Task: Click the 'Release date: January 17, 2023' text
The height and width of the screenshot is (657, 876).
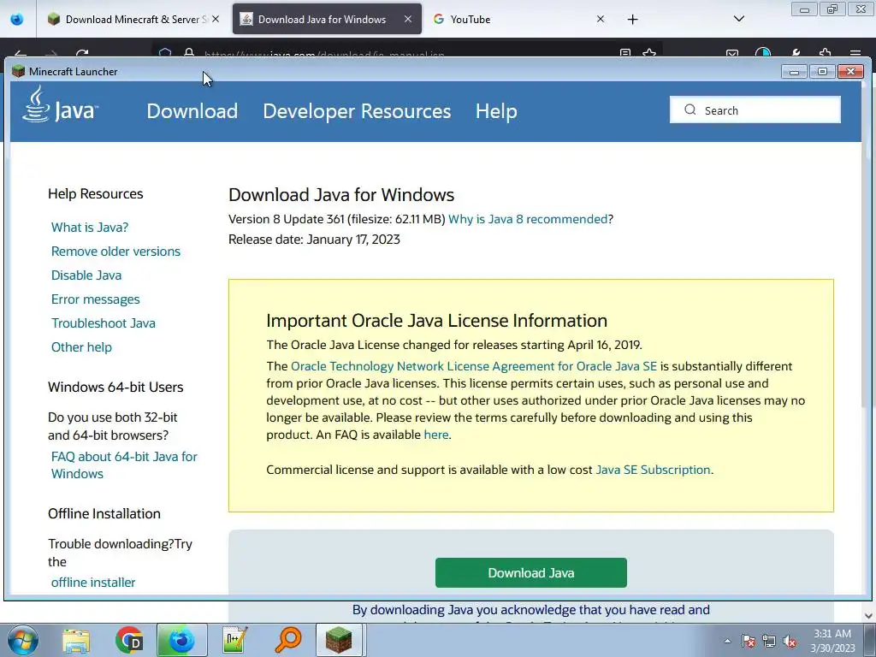Action: [x=314, y=240]
